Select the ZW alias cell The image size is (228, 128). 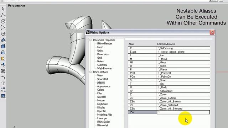(142, 112)
